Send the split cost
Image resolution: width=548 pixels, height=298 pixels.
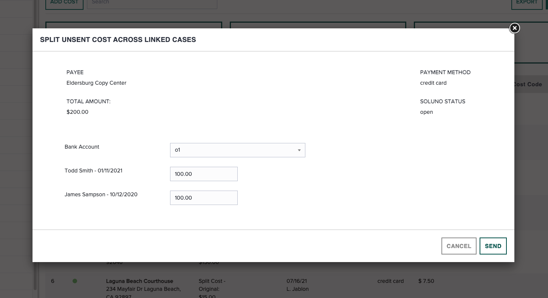[x=493, y=246]
